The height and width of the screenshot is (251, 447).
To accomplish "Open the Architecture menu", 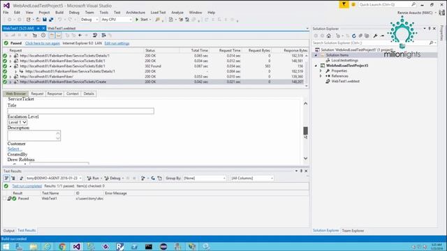I will click(x=135, y=13).
